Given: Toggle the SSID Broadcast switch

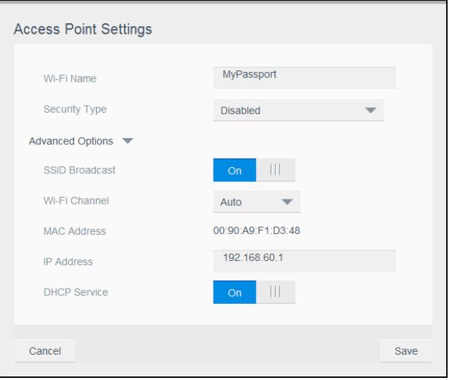Looking at the screenshot, I should point(254,170).
